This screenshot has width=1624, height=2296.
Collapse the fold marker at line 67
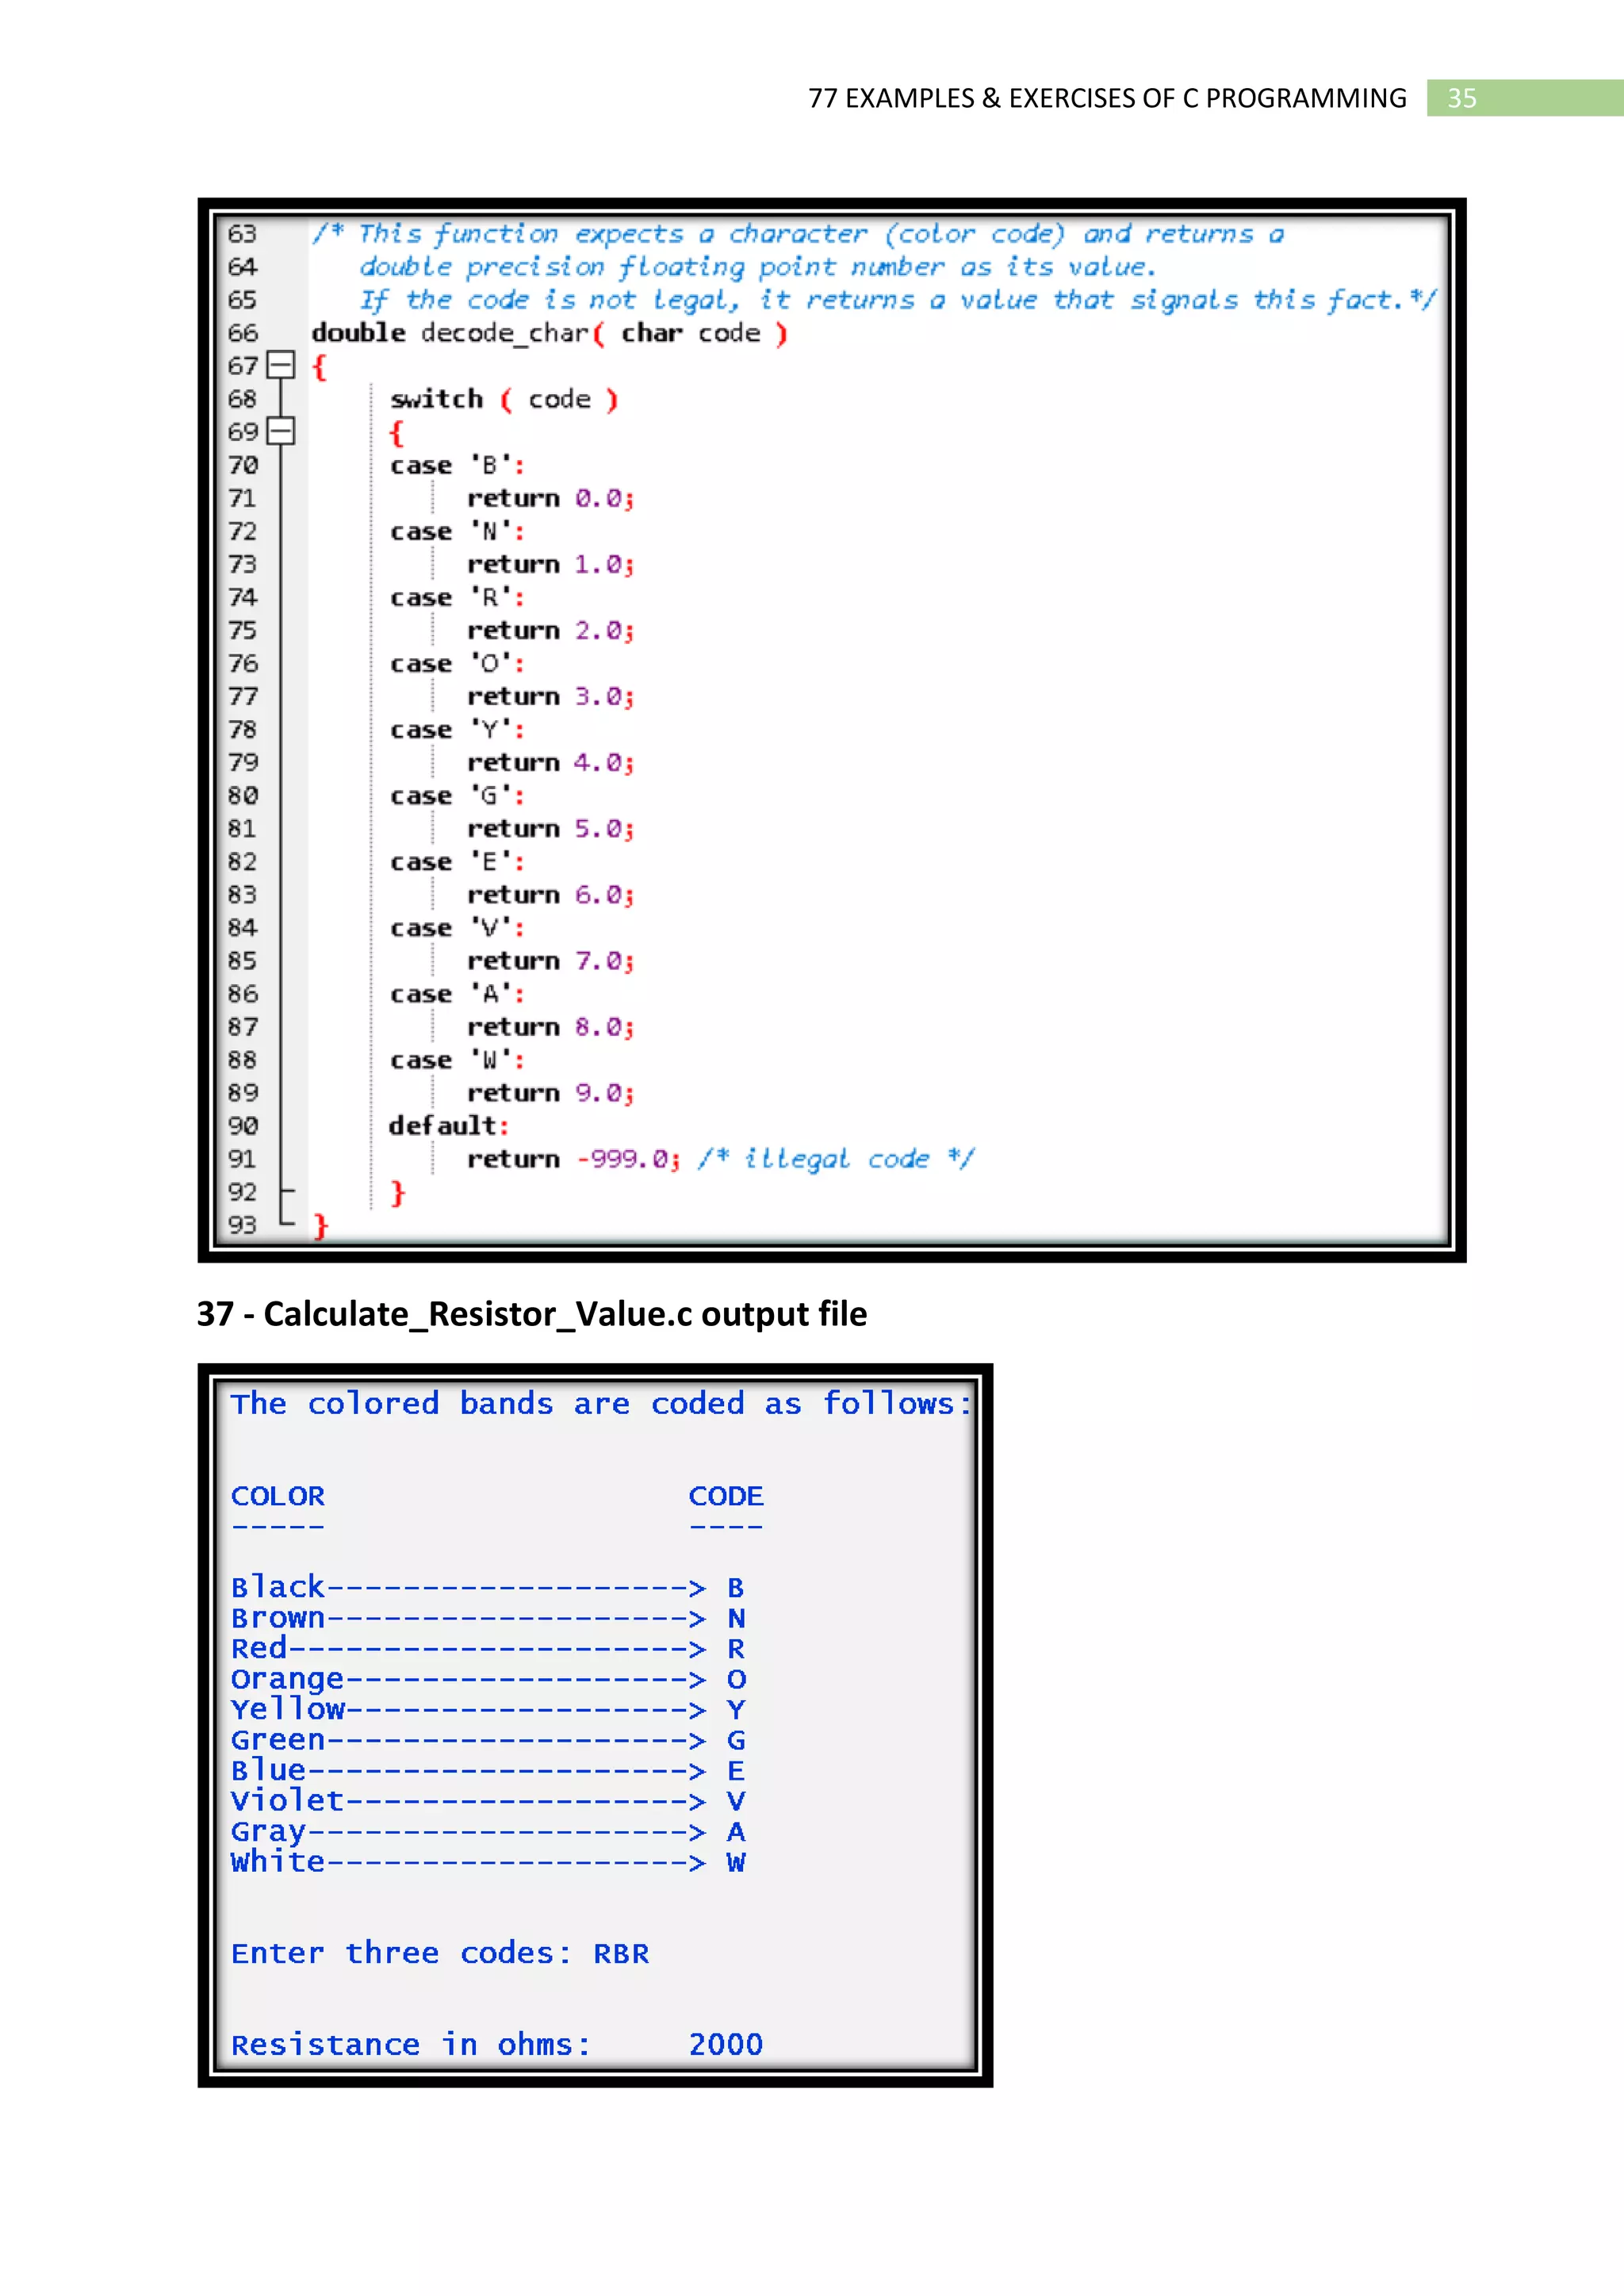(x=281, y=365)
